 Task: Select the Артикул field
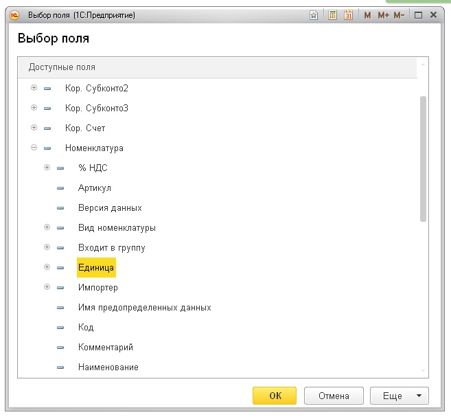[x=95, y=188]
